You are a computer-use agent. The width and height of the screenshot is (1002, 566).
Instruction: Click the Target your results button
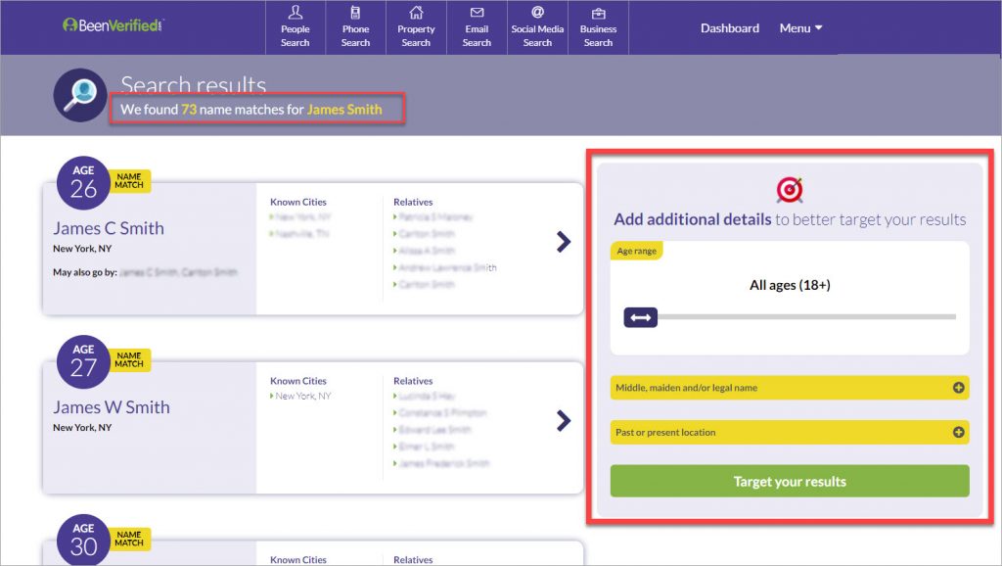click(x=790, y=481)
